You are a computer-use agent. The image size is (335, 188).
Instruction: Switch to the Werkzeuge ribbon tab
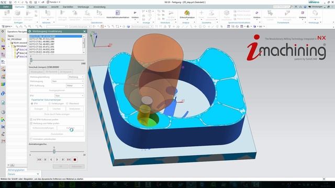(x=83, y=7)
